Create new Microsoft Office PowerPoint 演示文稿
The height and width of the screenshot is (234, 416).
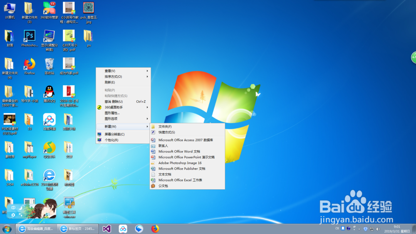point(187,157)
